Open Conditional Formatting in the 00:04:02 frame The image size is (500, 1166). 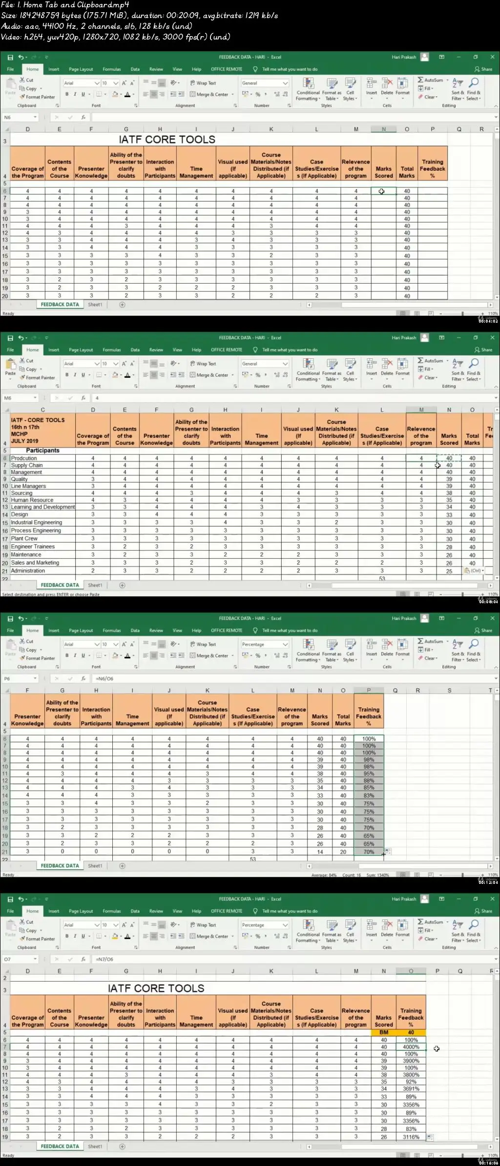click(308, 89)
